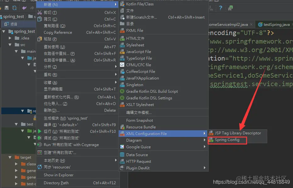293x188 pixels.
Task: Click the help question mark icon
Action: 221,8
